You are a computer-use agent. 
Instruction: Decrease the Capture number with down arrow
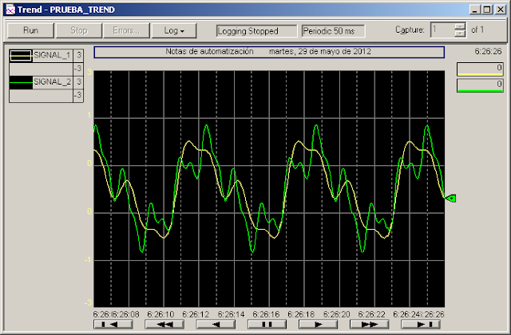pyautogui.click(x=460, y=33)
